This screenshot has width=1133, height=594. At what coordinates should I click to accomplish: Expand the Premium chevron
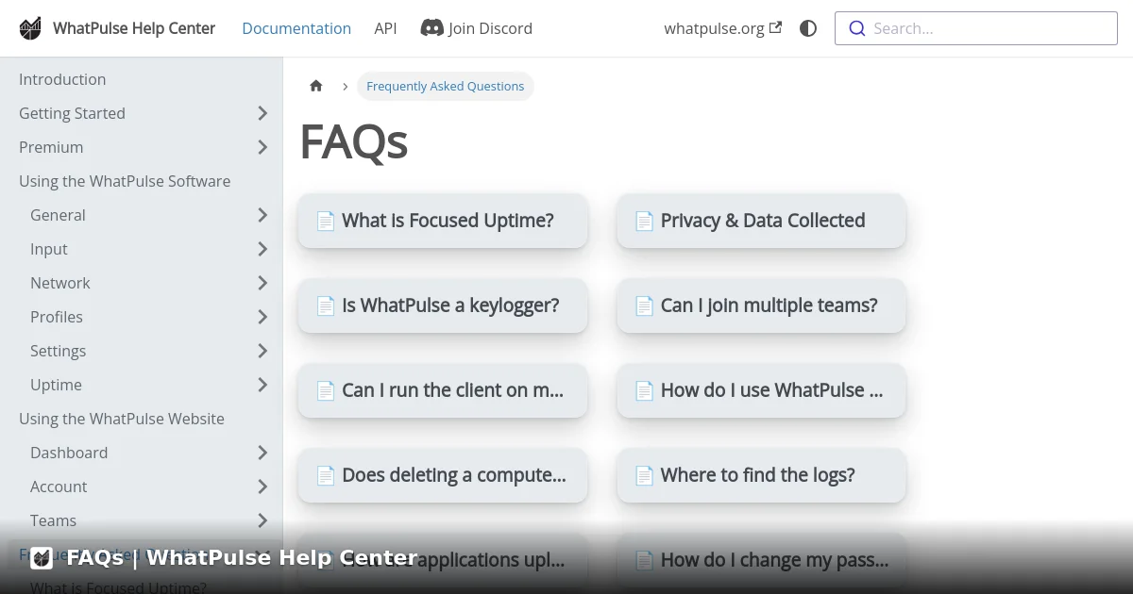pyautogui.click(x=262, y=147)
